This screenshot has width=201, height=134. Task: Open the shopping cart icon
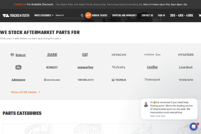pyautogui.click(x=199, y=15)
